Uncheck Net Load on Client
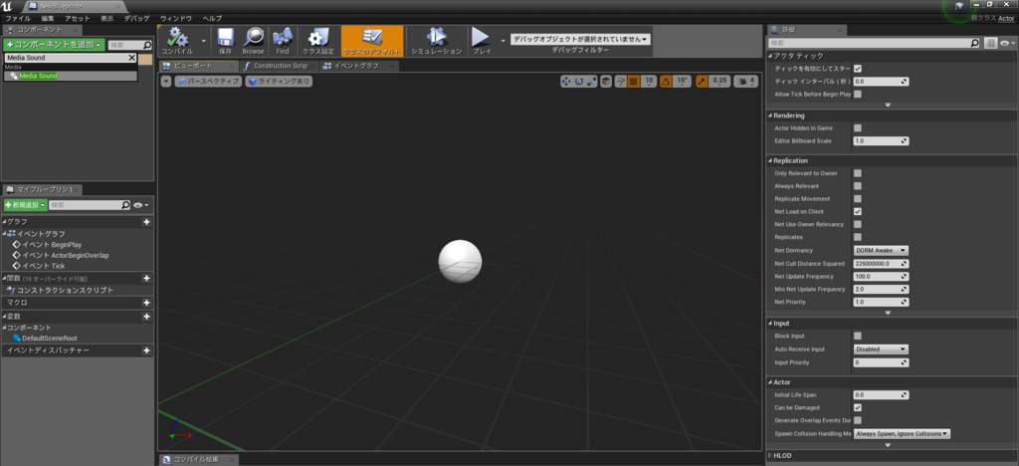1019x466 pixels. point(858,212)
